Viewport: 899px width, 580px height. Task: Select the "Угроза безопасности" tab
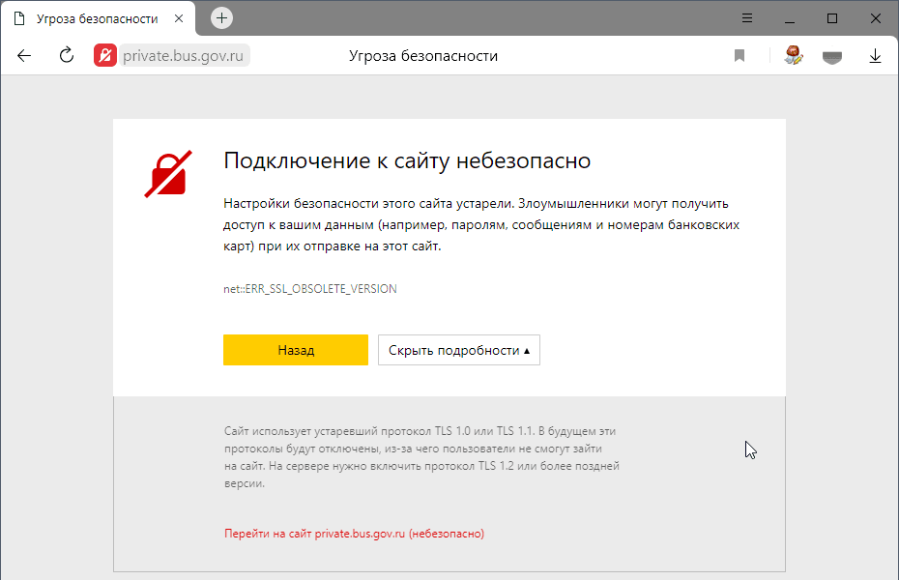point(97,18)
